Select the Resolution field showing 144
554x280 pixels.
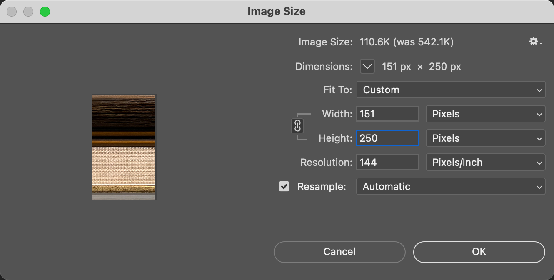click(x=387, y=162)
